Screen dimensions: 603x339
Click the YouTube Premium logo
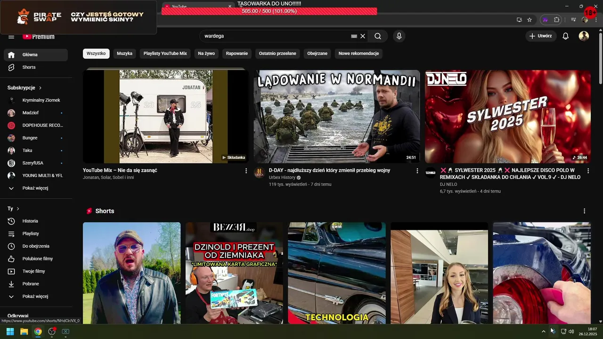click(x=39, y=36)
